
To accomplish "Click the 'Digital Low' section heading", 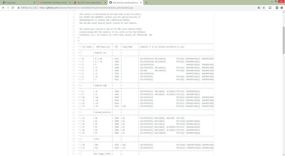I will [100, 53].
